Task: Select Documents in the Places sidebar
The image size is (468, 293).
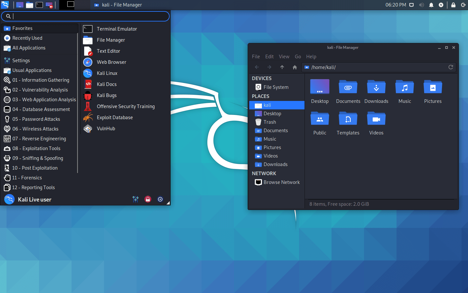Action: tap(277, 131)
